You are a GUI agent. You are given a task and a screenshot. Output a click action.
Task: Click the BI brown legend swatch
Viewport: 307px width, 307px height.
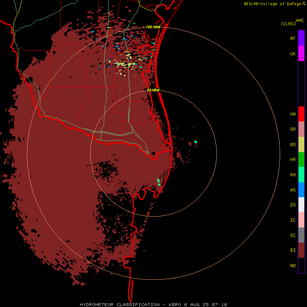[x=301, y=250]
